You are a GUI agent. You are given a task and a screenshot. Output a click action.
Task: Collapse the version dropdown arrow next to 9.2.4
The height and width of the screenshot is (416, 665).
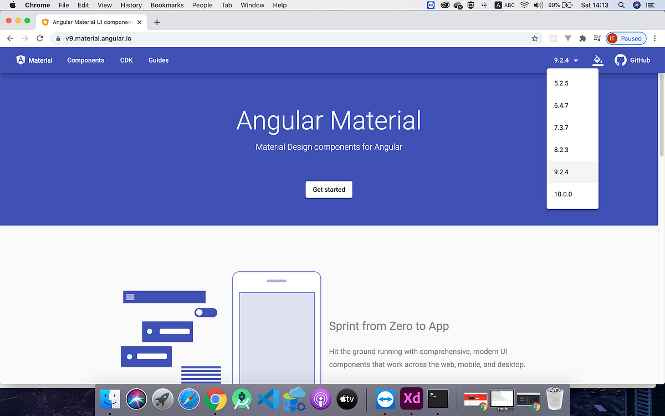pyautogui.click(x=576, y=60)
